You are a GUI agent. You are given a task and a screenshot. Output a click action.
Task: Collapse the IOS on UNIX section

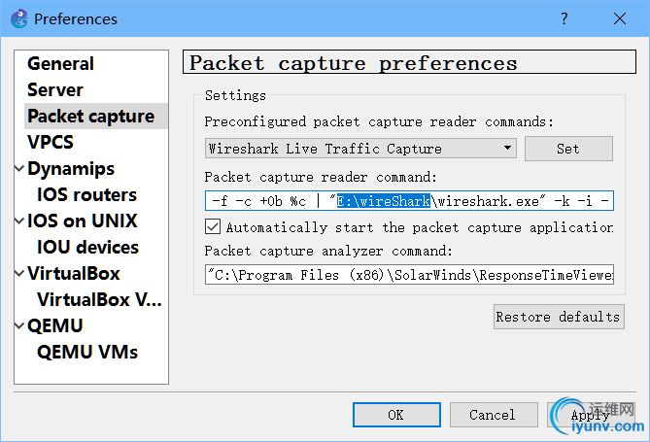click(19, 221)
